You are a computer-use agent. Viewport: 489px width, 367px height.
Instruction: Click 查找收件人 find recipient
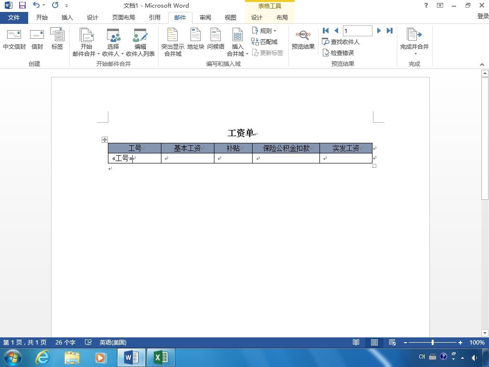click(340, 42)
